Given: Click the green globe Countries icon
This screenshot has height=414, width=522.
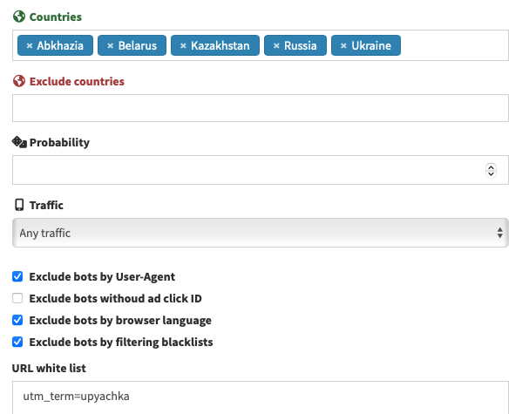Looking at the screenshot, I should [19, 17].
